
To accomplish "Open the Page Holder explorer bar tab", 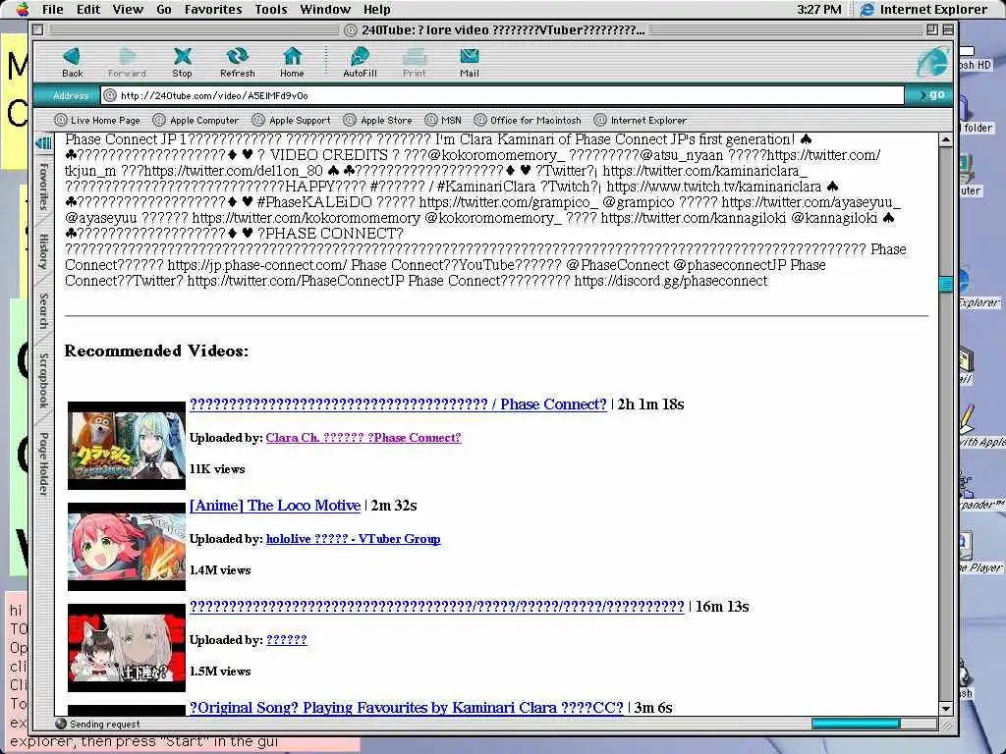I will 43,463.
